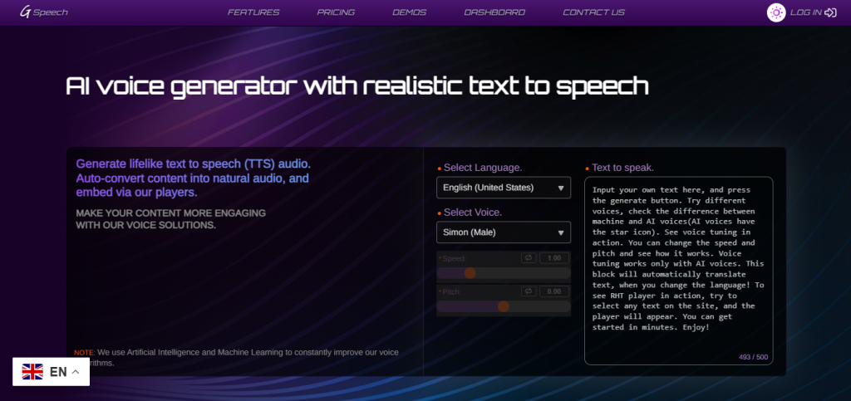Screen dimensions: 851x401
Task: Click the pitch value field 0.00
Action: 554,291
